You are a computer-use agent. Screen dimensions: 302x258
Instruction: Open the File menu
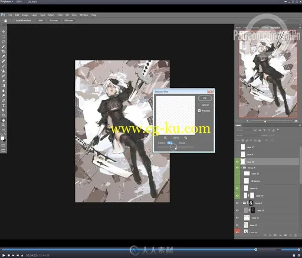[10, 15]
